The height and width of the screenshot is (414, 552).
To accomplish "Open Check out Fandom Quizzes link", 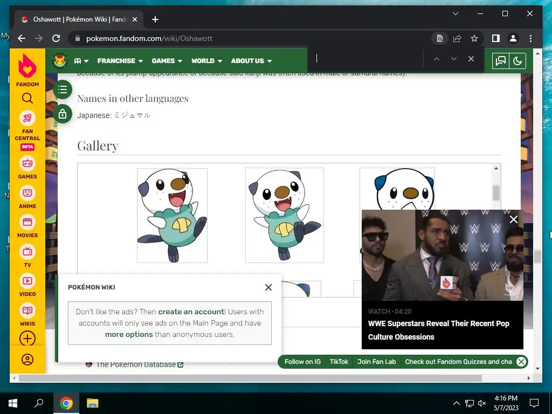I will (458, 362).
